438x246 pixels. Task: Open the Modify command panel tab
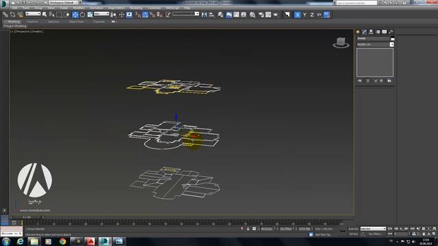click(364, 32)
